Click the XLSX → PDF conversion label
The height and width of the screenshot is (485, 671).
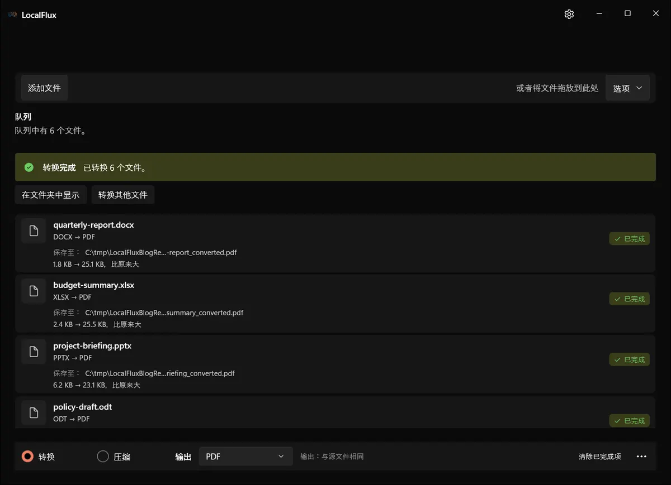point(72,297)
